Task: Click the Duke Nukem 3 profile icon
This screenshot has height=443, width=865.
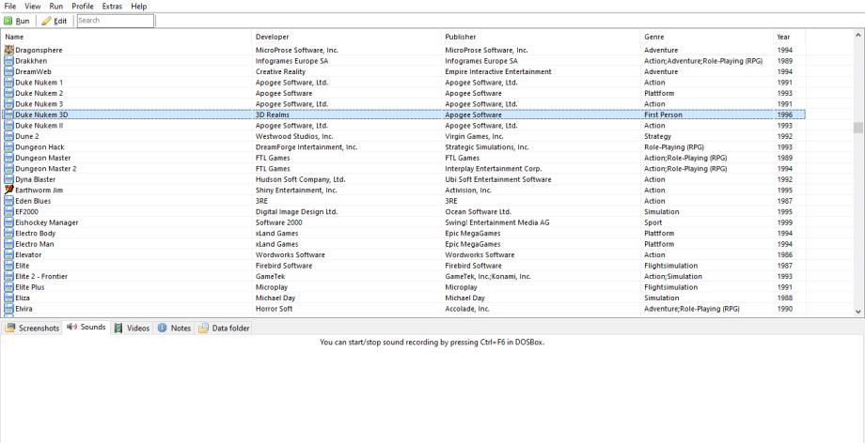Action: tap(8, 103)
